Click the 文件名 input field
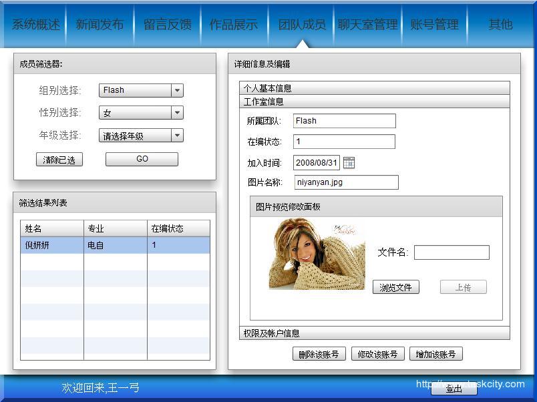The image size is (537, 402). pos(452,252)
